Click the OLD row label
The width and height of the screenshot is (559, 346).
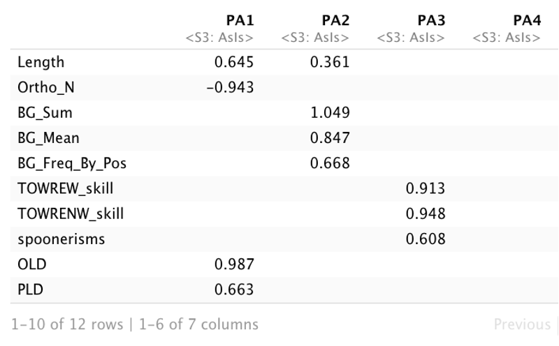tap(32, 264)
